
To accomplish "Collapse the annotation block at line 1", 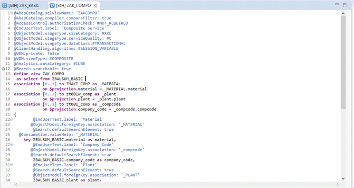I will (11, 13).
